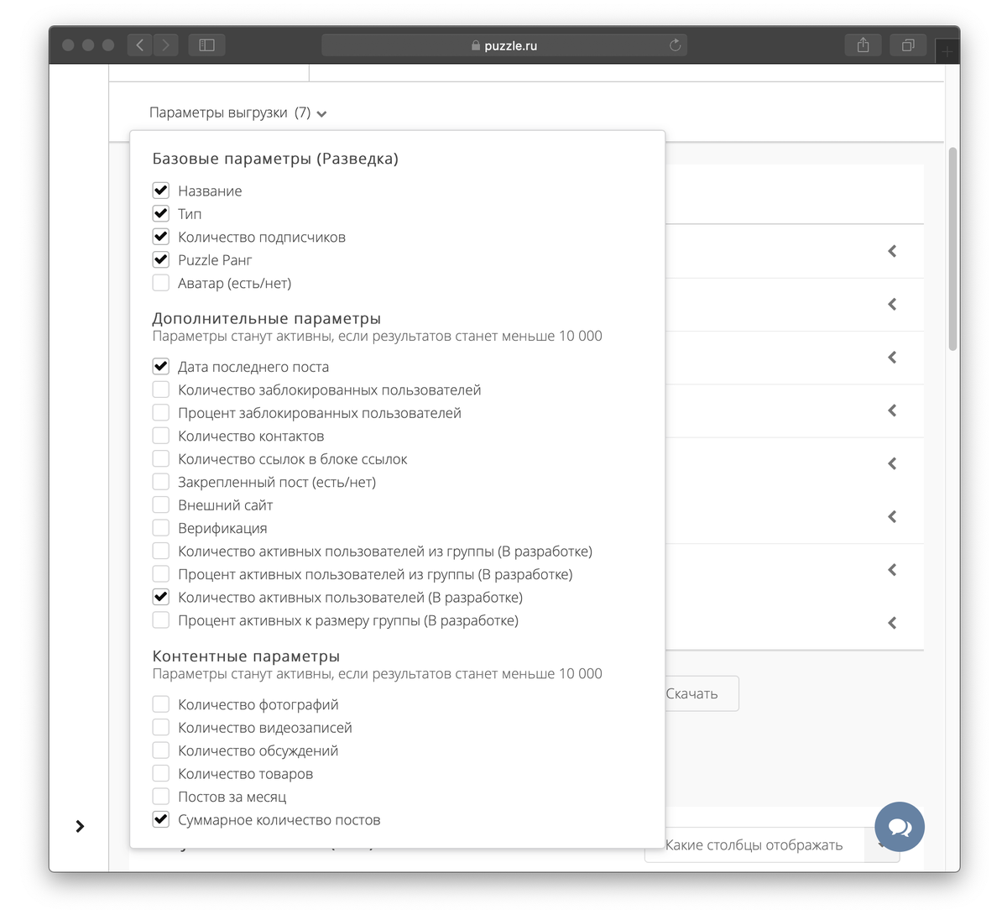The image size is (1007, 915).
Task: Check the Количество фотографий option
Action: (161, 704)
